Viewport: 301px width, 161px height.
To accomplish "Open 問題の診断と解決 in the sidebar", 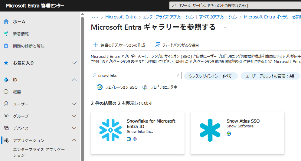I will pyautogui.click(x=29, y=46).
